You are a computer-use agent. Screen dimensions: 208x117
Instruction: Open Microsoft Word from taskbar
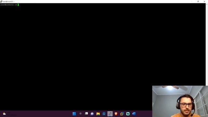point(134,114)
